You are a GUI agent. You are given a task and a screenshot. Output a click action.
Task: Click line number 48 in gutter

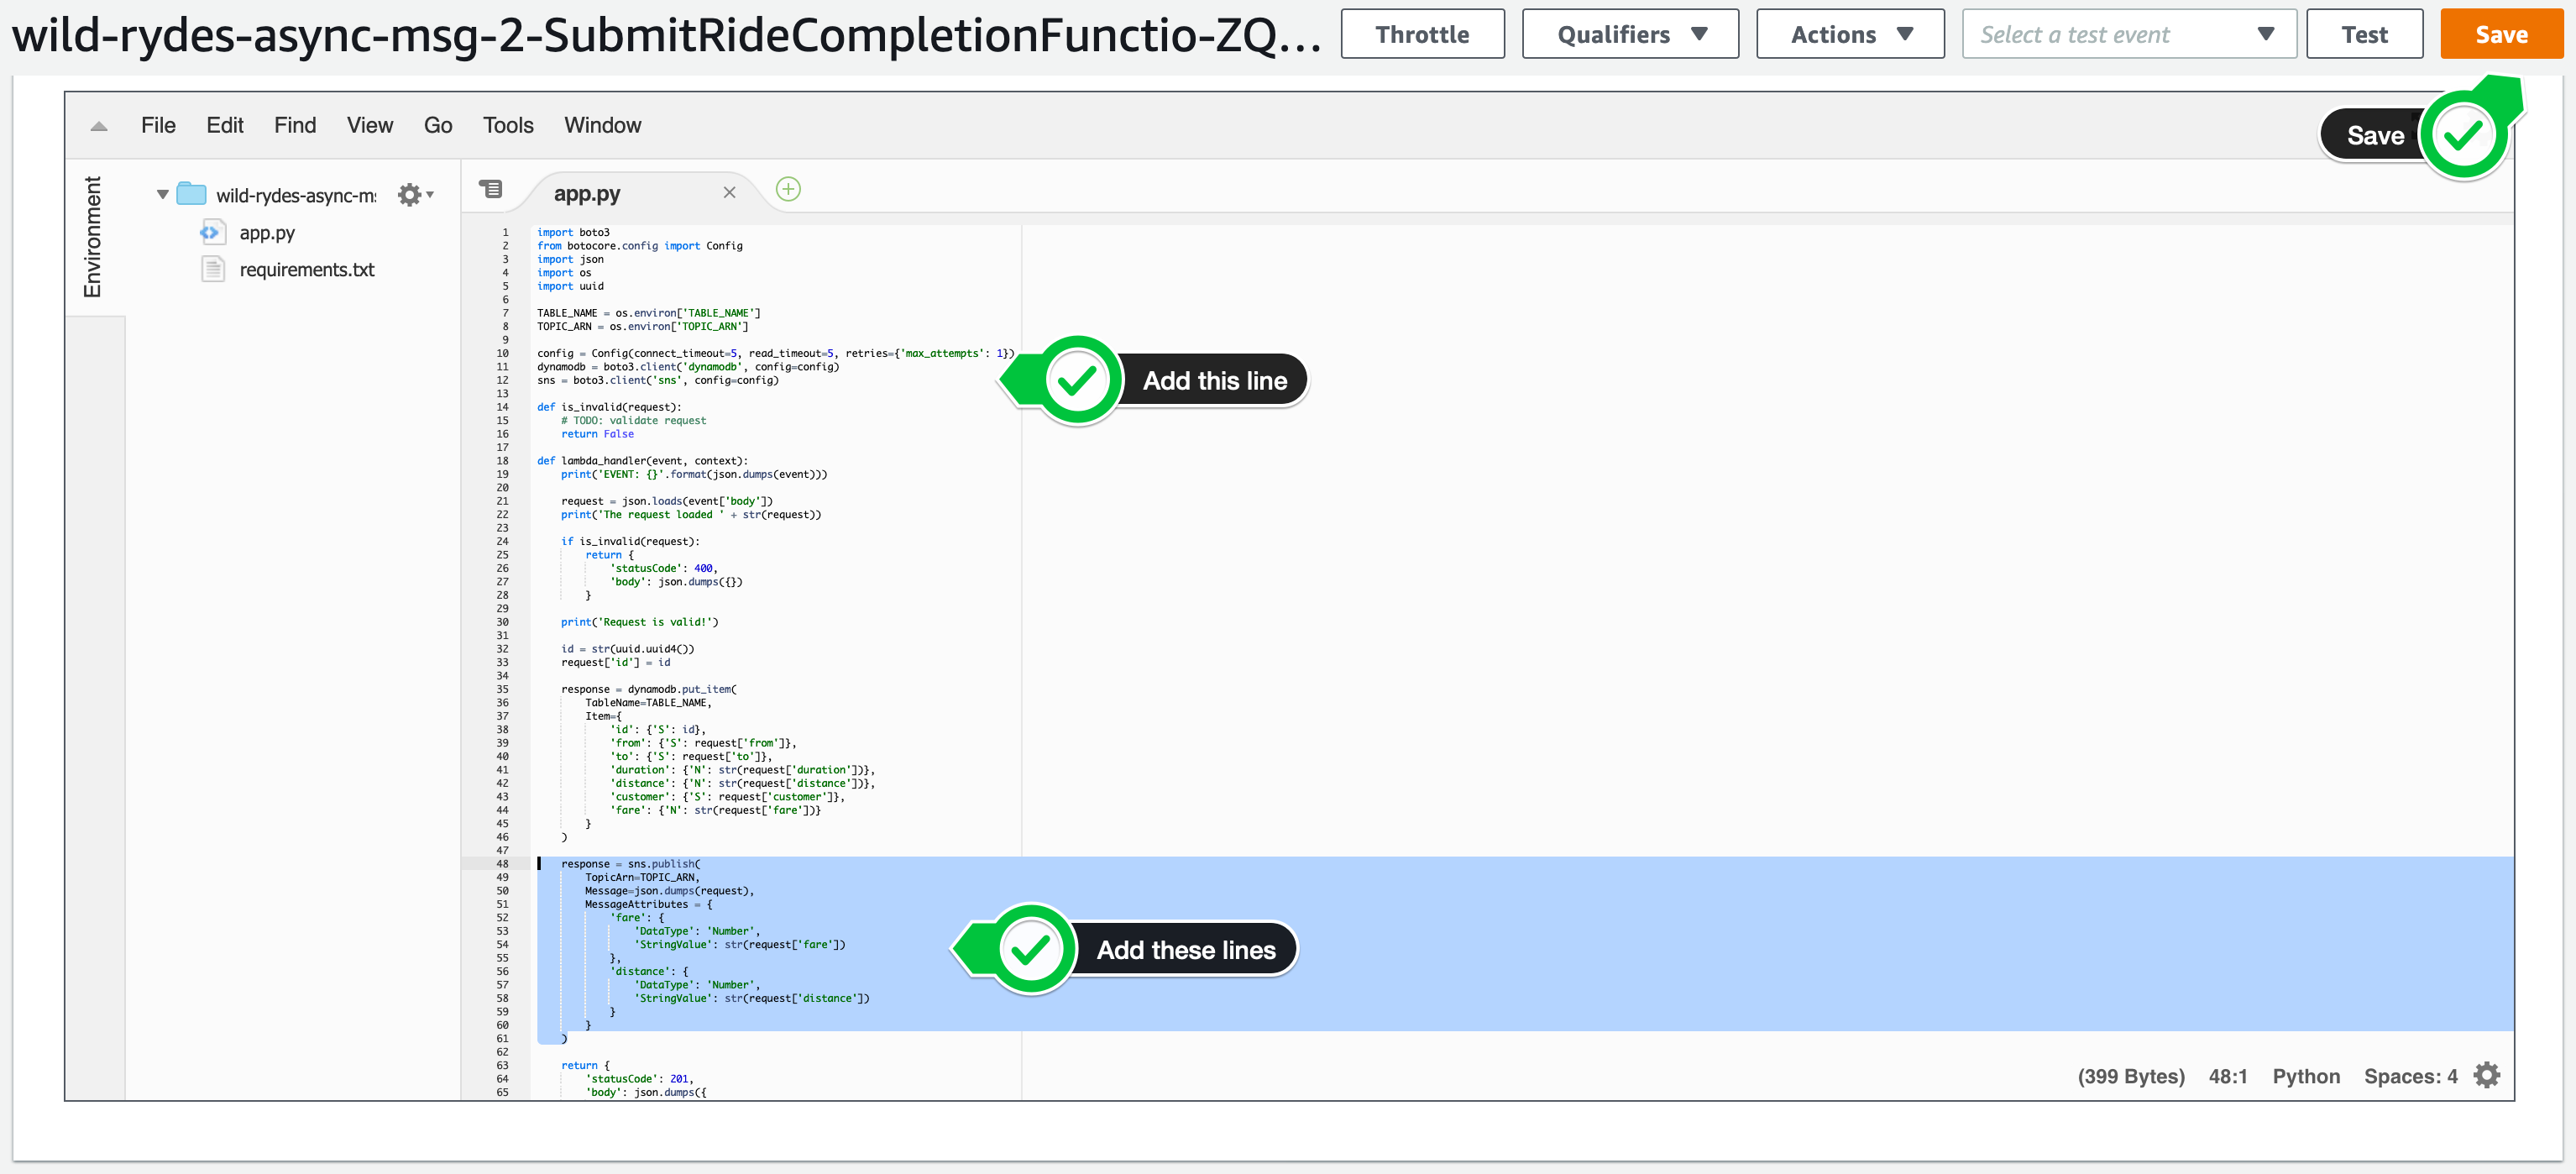click(501, 864)
